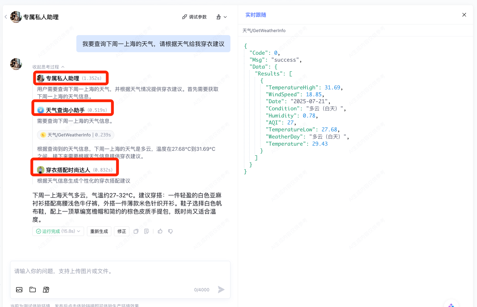The height and width of the screenshot is (307, 477).
Task: Click the back arrow beside 专属私人助理
Action: coord(6,17)
